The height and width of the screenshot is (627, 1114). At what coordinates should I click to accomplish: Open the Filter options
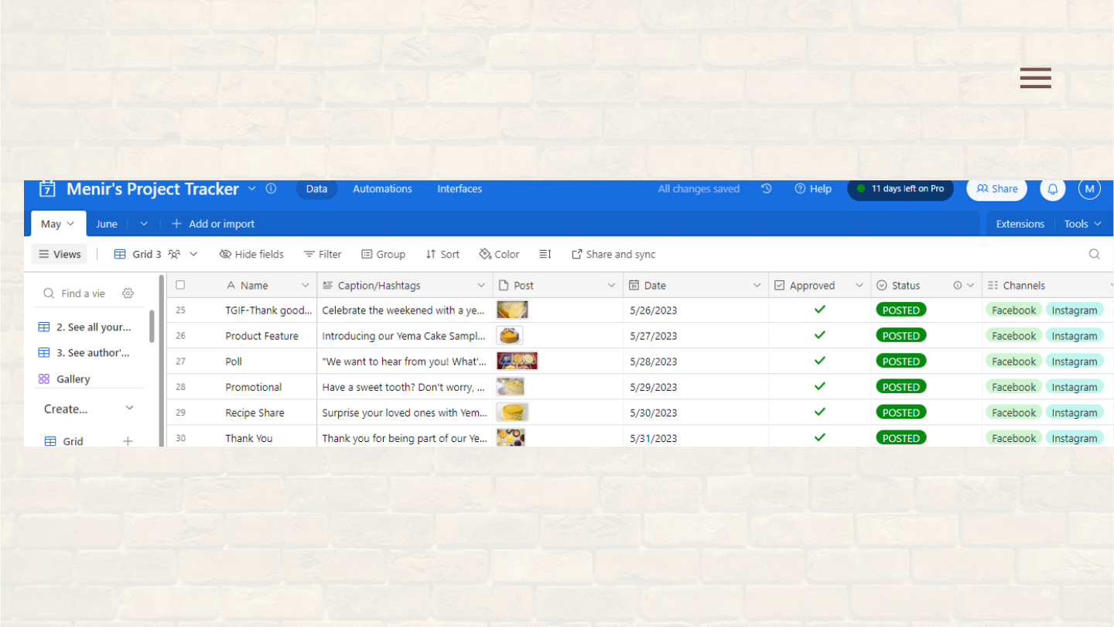[x=323, y=254]
